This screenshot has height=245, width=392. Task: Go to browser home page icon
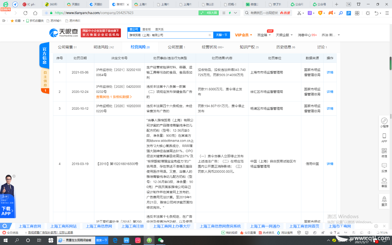(35, 13)
